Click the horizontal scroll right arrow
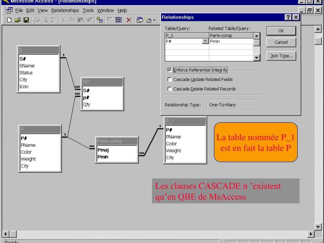This screenshot has height=243, width=324. coord(311,234)
